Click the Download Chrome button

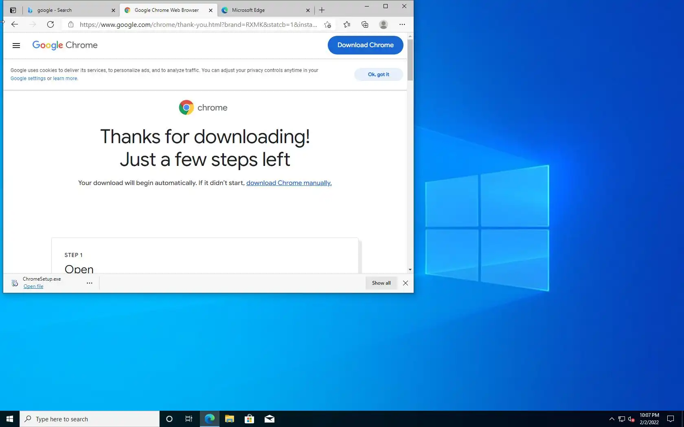pos(365,45)
